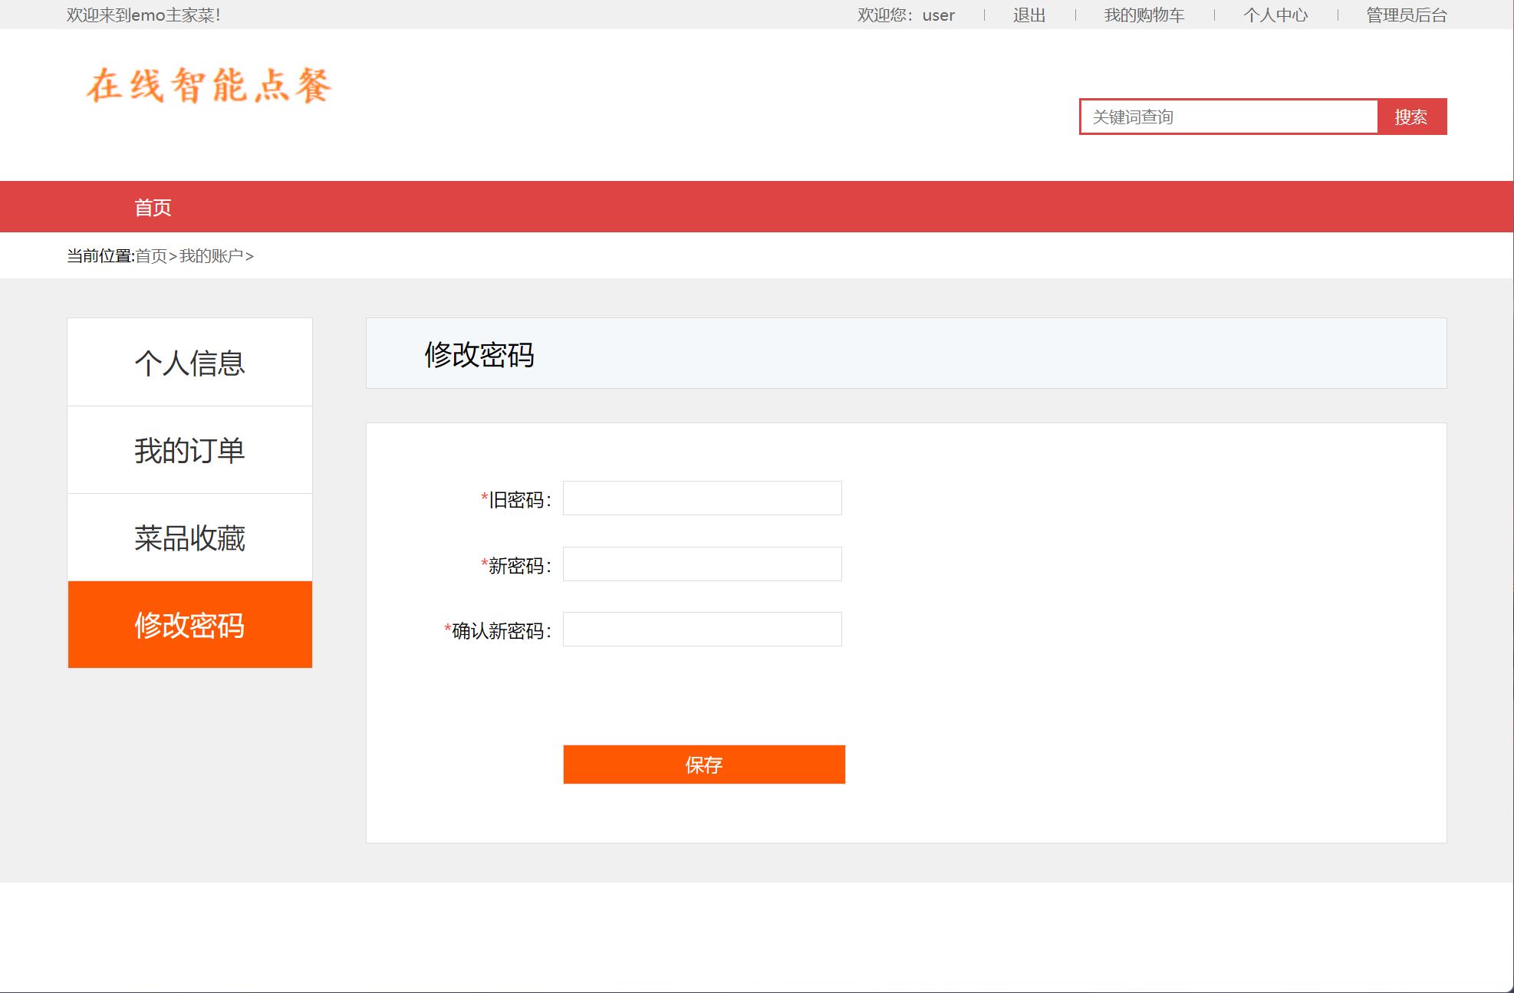Click the username user in the welcome bar
Viewport: 1514px width, 993px height.
coord(937,15)
